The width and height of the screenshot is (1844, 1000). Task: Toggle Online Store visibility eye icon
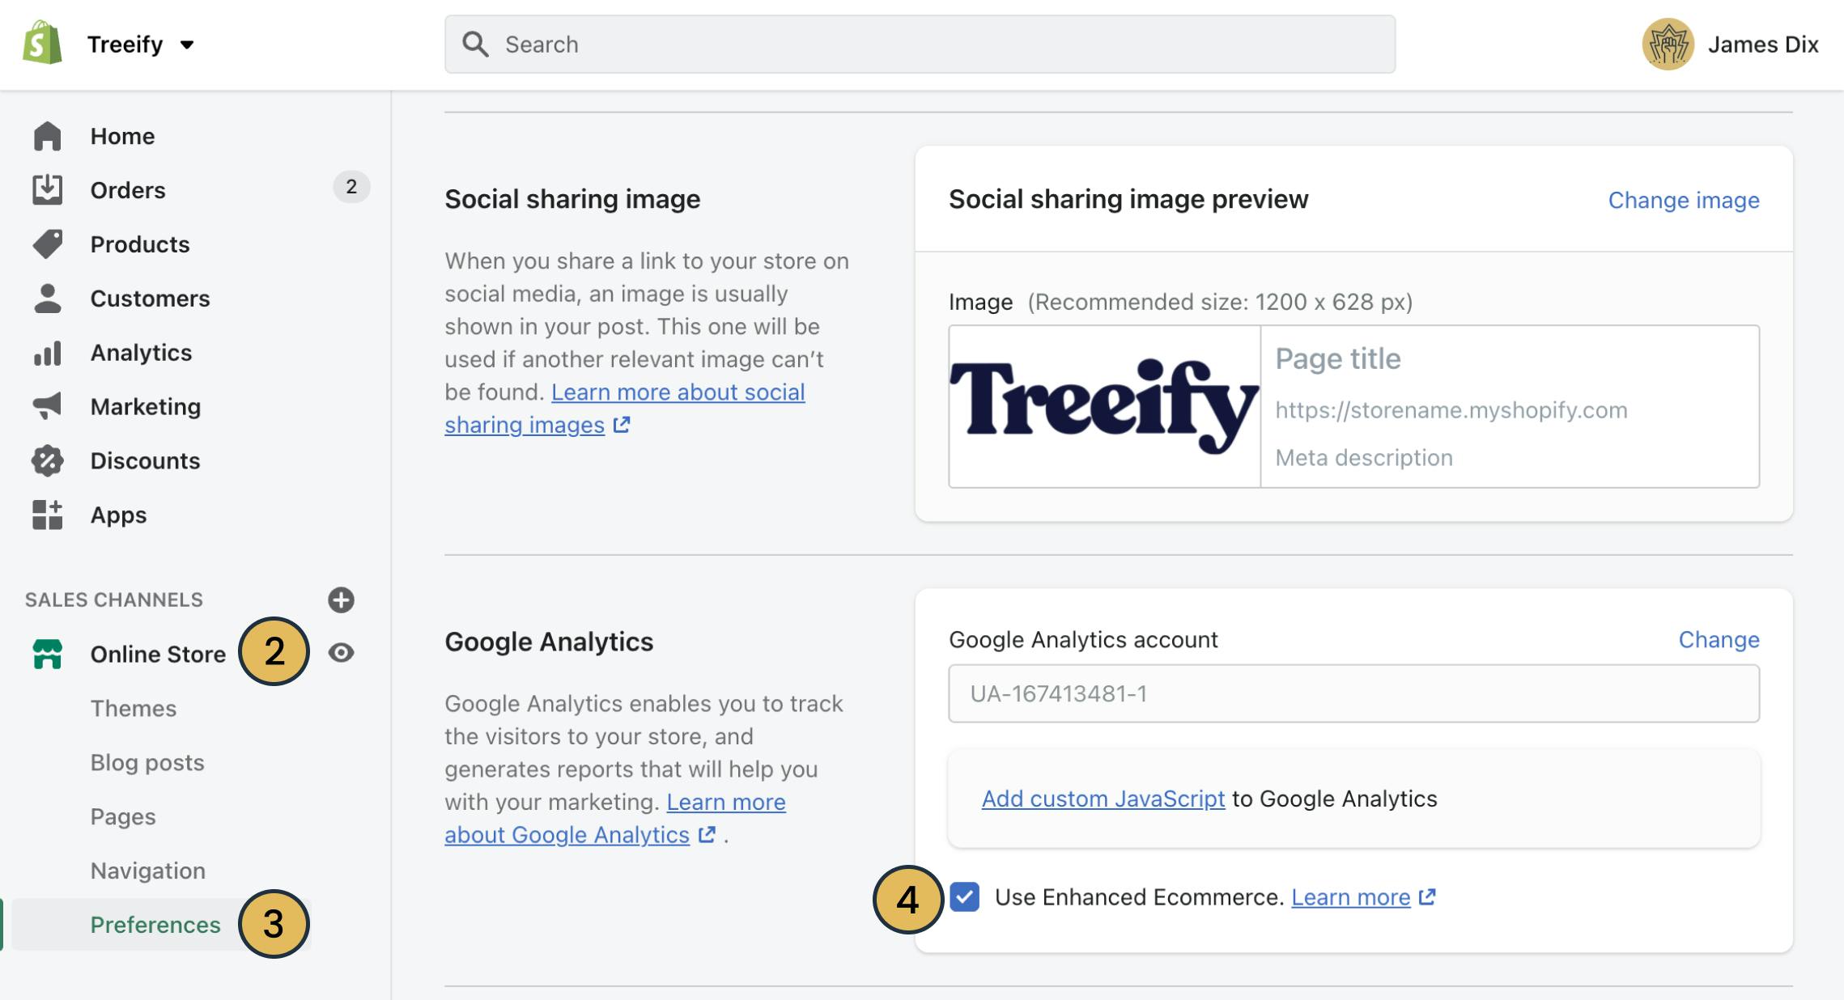point(342,651)
